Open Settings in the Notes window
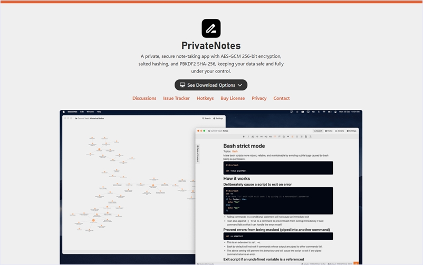The width and height of the screenshot is (423, 265). 352,131
